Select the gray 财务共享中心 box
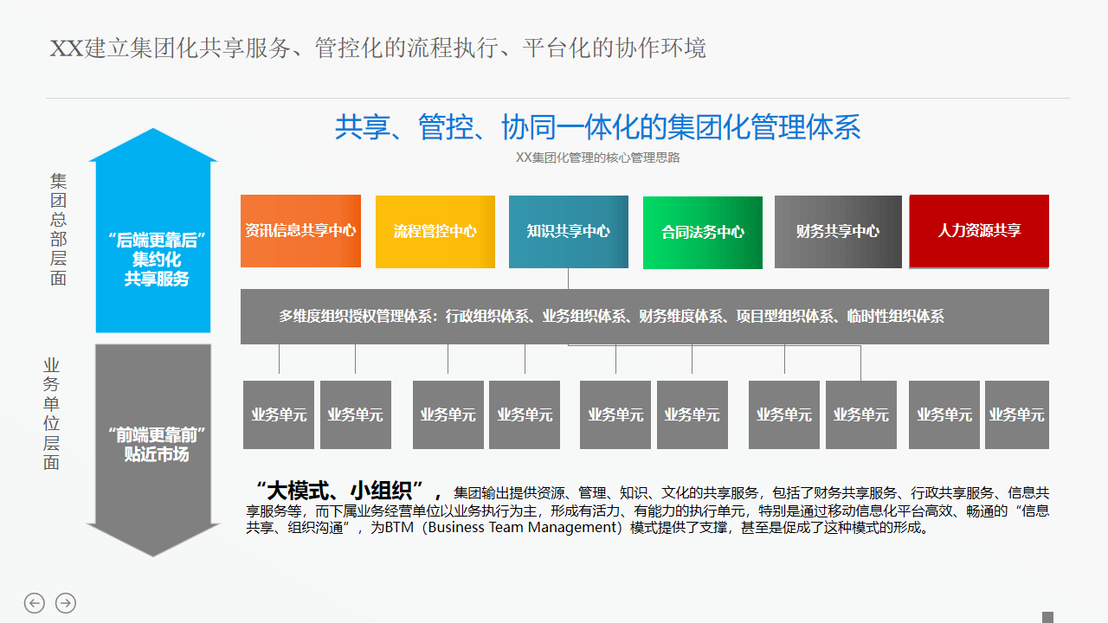The height and width of the screenshot is (623, 1108). [x=837, y=231]
